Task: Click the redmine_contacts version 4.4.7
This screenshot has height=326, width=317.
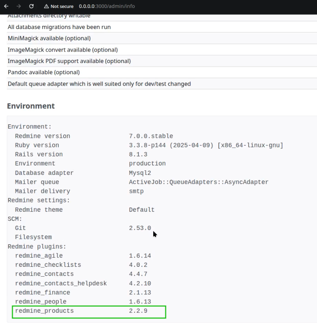Action: [x=138, y=274]
